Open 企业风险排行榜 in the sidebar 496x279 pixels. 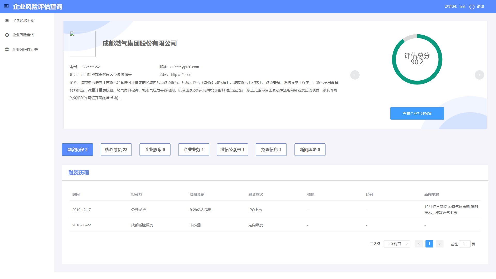point(25,49)
